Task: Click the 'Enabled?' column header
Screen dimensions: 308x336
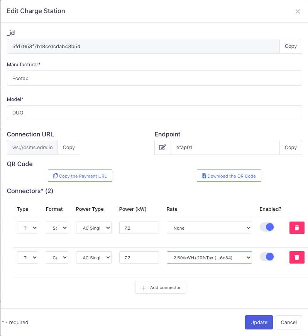Action: [x=270, y=209]
